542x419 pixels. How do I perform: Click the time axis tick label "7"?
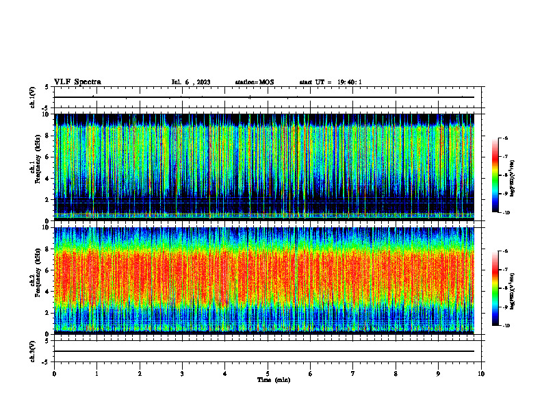tap(353, 374)
